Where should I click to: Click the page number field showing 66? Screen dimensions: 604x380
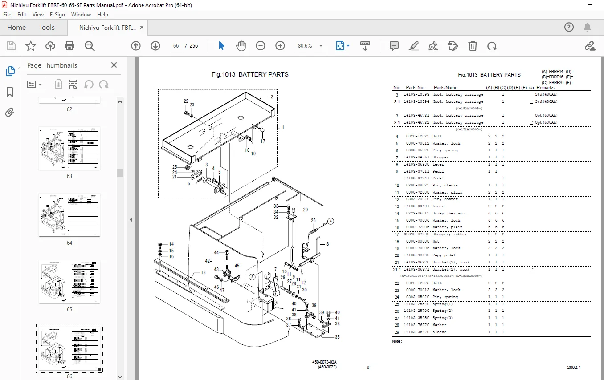[x=176, y=46]
